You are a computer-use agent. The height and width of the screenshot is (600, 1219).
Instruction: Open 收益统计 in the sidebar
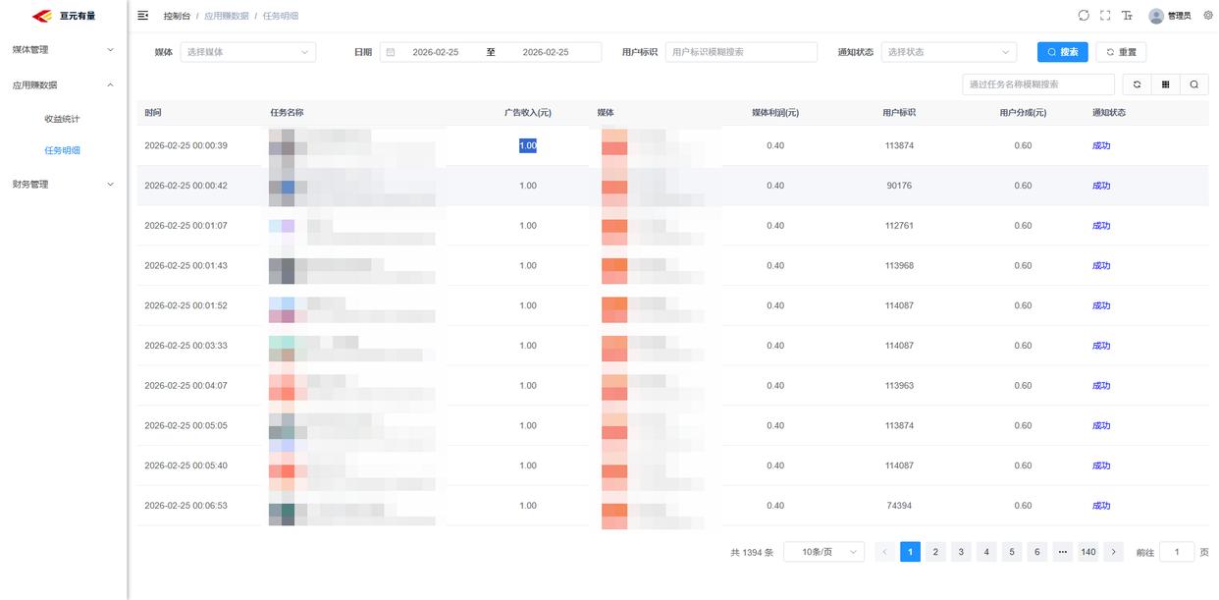tap(62, 119)
